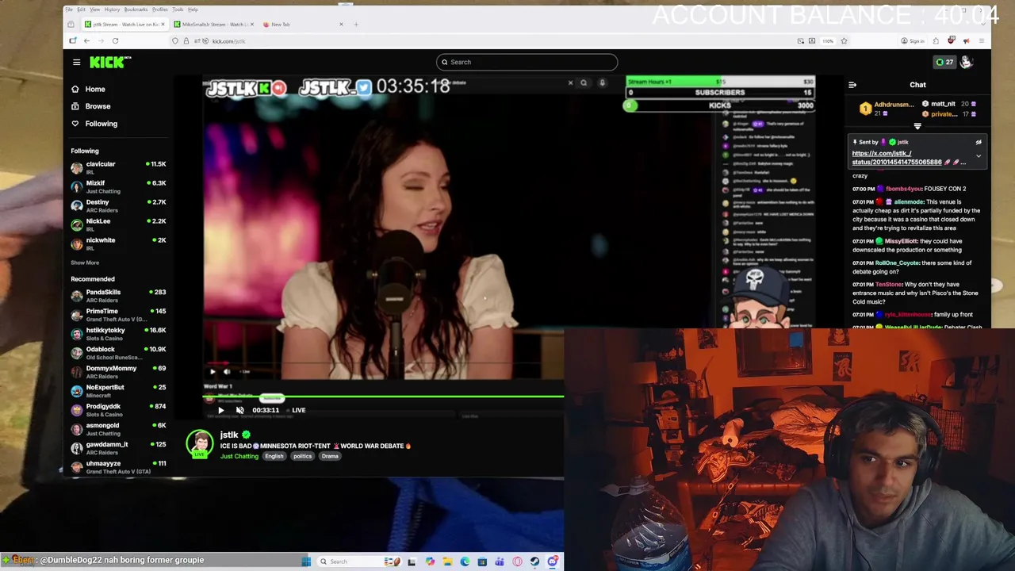Open the user profile avatar menu
The width and height of the screenshot is (1015, 571).
pos(966,62)
